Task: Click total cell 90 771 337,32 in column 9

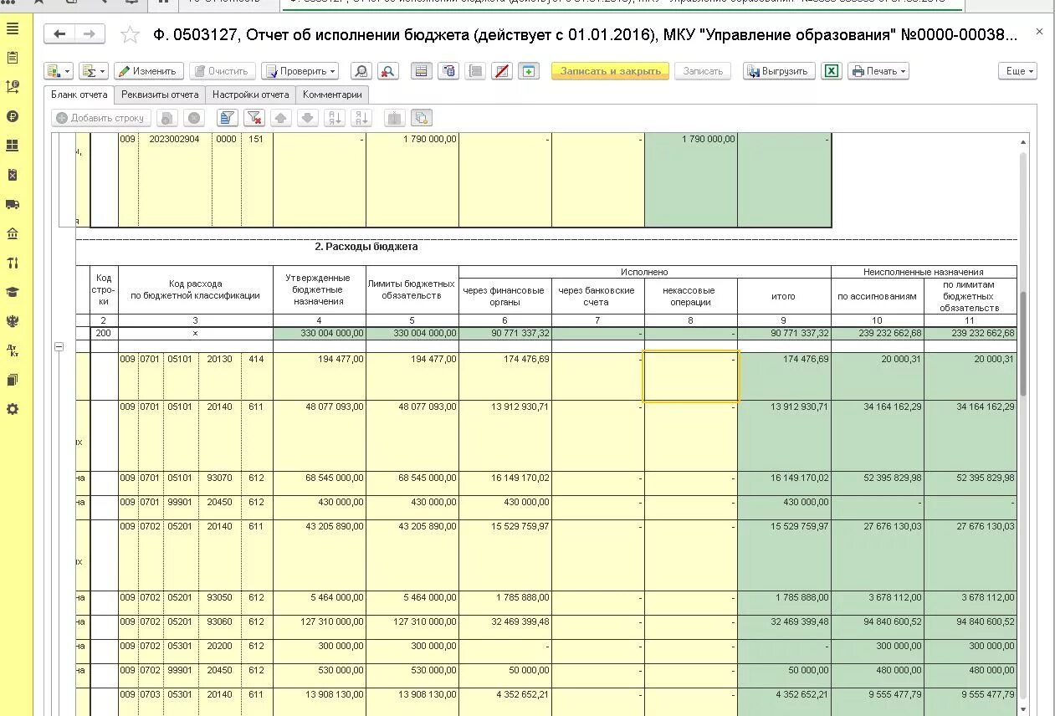Action: point(784,333)
